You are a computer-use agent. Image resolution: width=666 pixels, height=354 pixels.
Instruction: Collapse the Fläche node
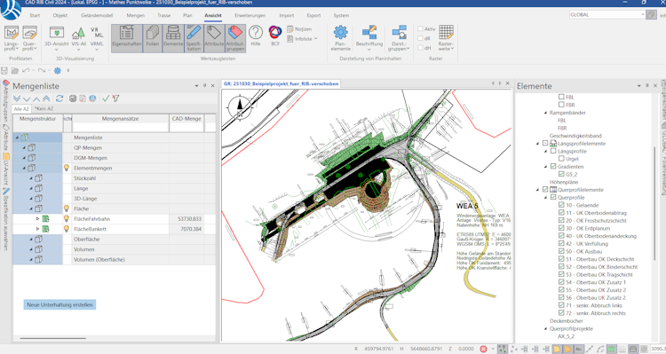[x=30, y=208]
